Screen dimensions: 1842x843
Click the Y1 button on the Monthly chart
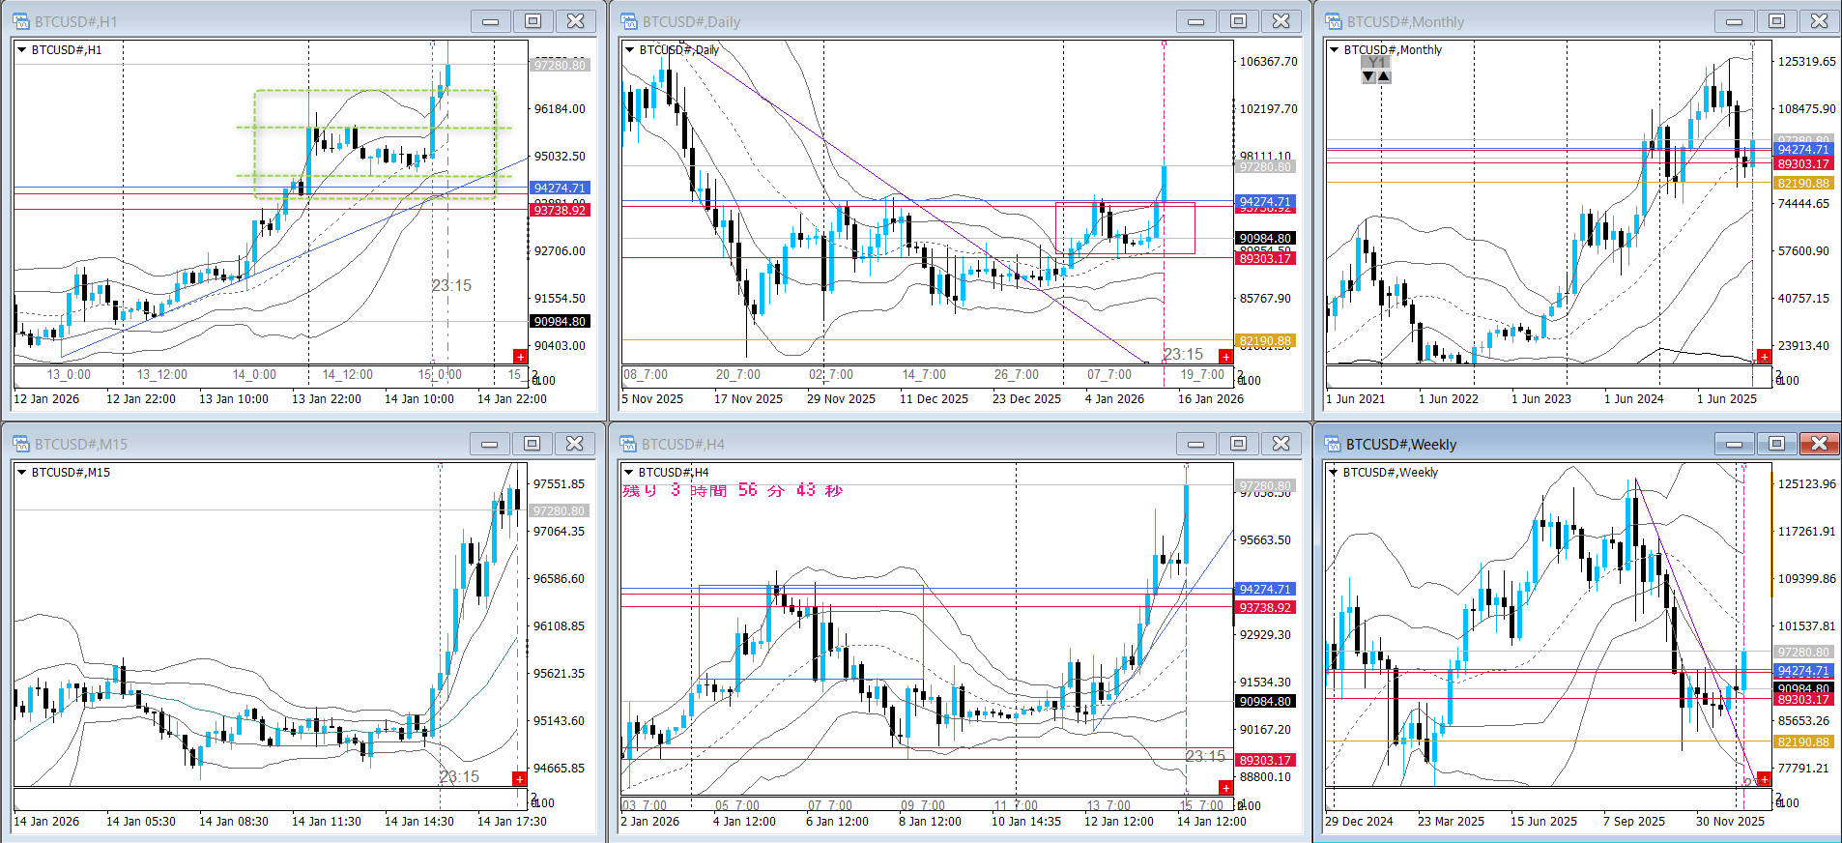[1376, 63]
